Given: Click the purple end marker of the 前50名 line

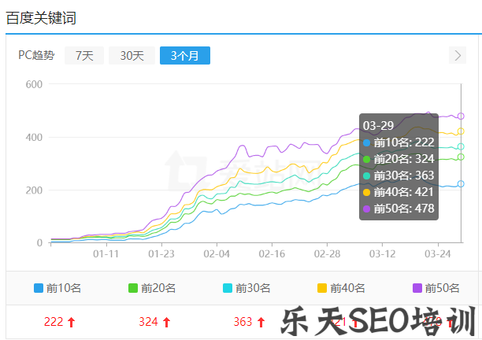Looking at the screenshot, I should pyautogui.click(x=461, y=116).
